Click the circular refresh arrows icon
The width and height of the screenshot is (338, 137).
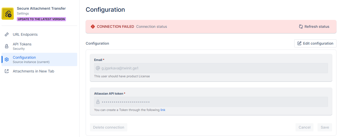301,27
